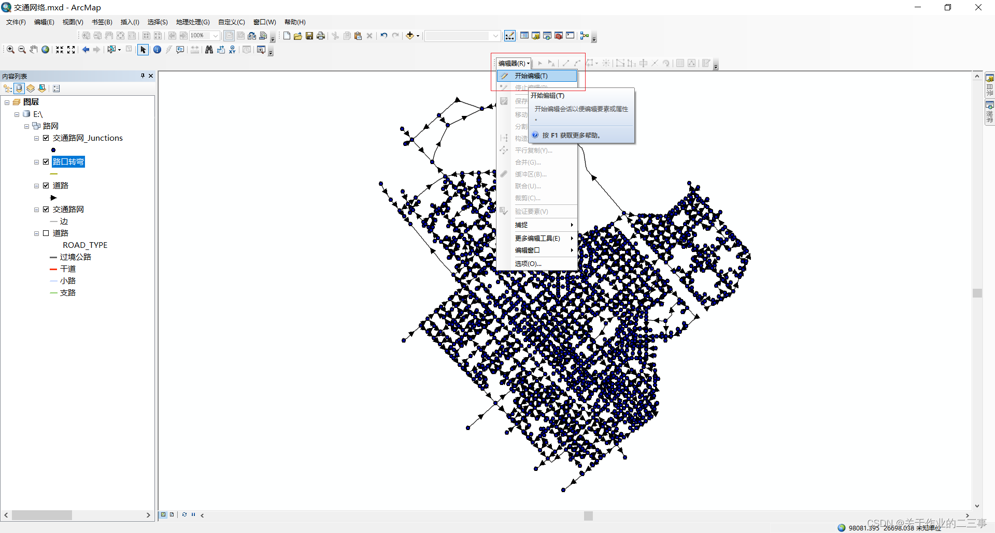The image size is (995, 533).
Task: Click the 支路 green line symbol
Action: 53,293
